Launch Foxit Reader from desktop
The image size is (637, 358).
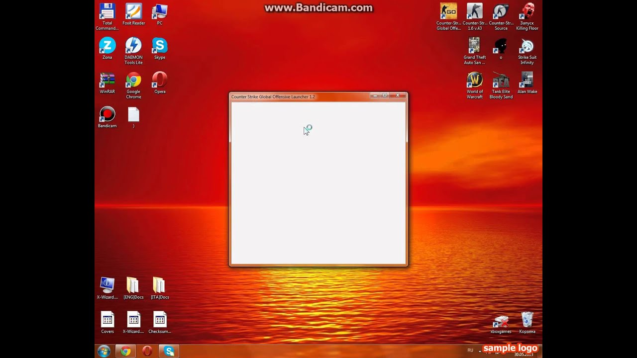(133, 14)
